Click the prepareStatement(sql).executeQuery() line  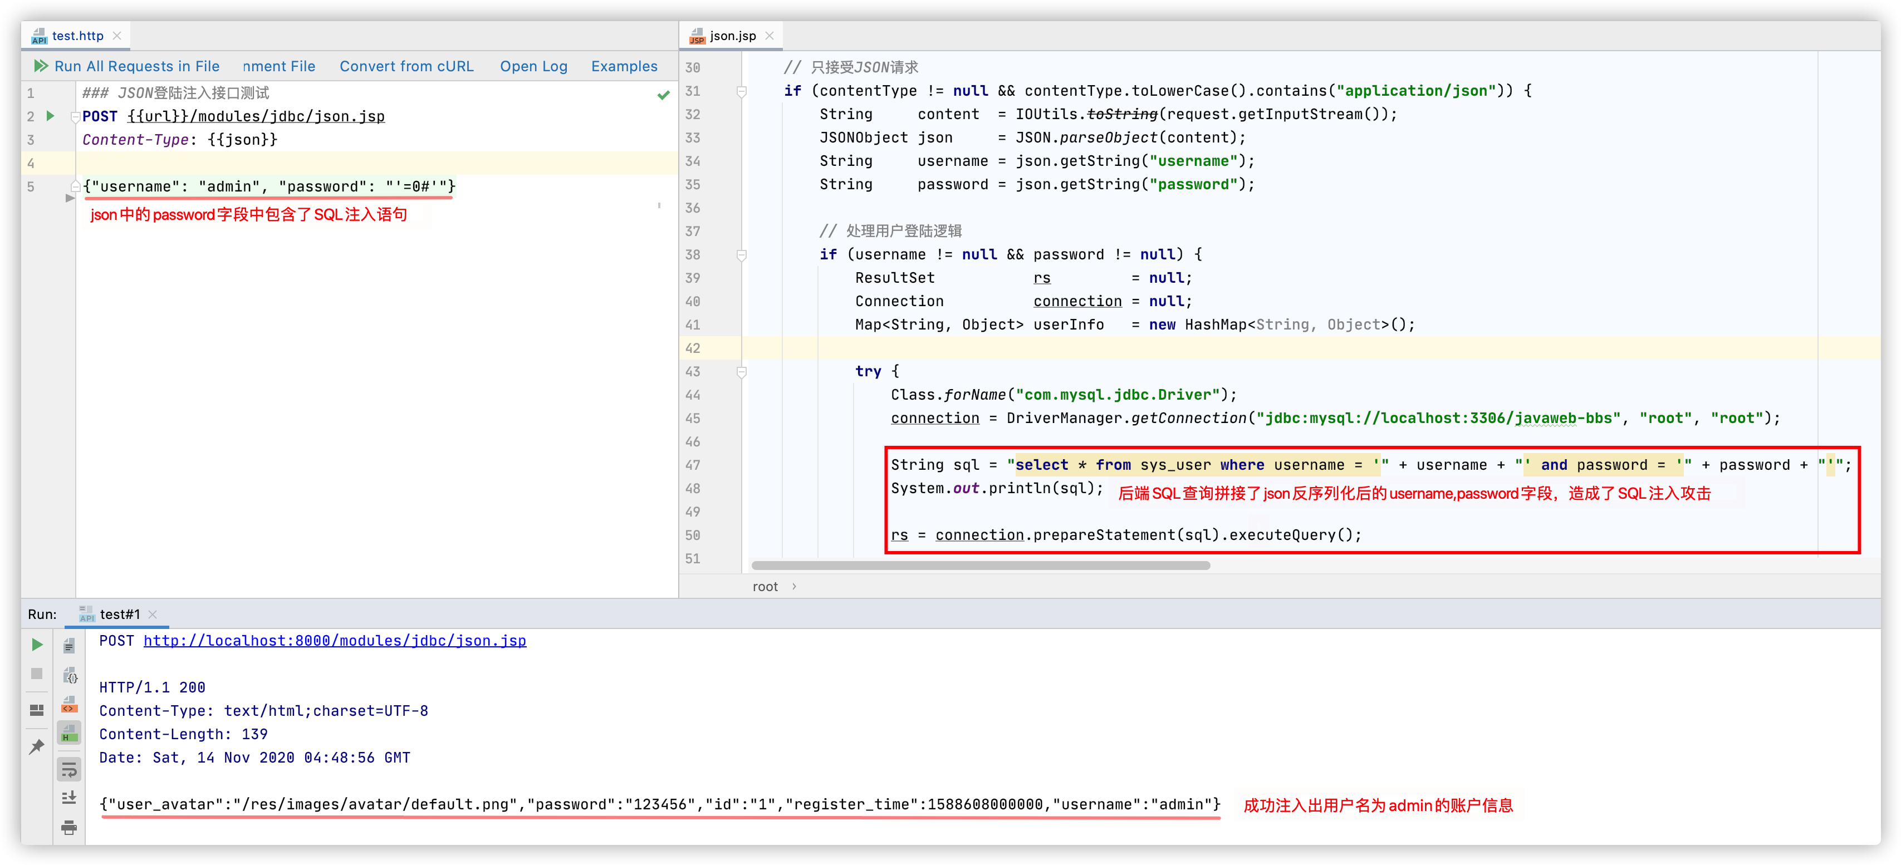[x=1126, y=535]
